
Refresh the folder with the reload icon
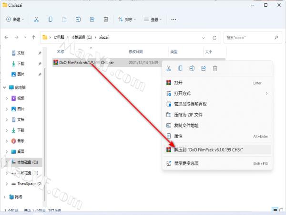pos(214,38)
